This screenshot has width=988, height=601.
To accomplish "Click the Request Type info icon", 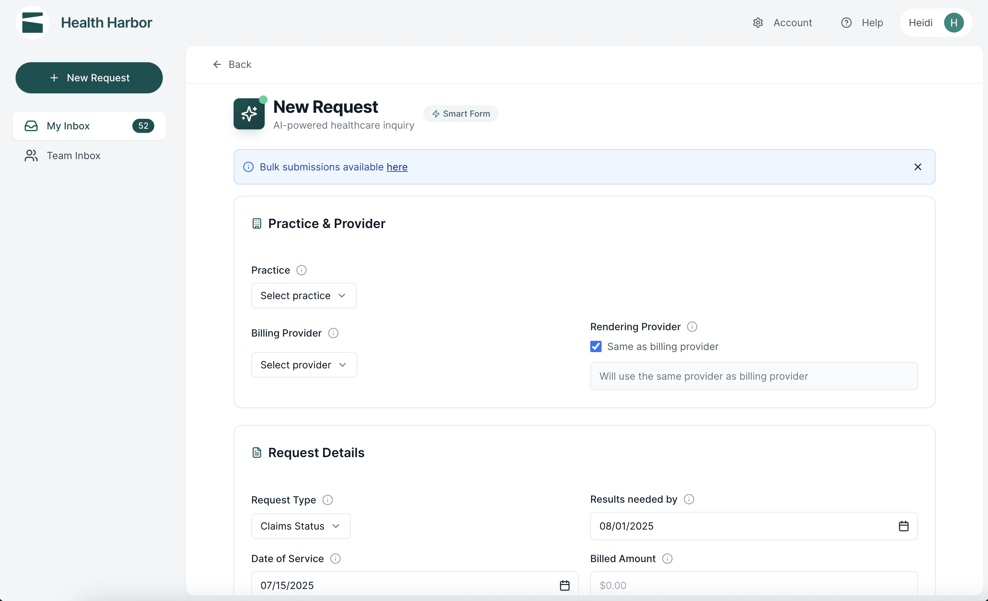I will tap(327, 500).
